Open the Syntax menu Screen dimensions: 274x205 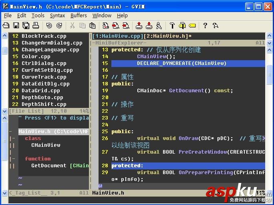click(x=58, y=16)
